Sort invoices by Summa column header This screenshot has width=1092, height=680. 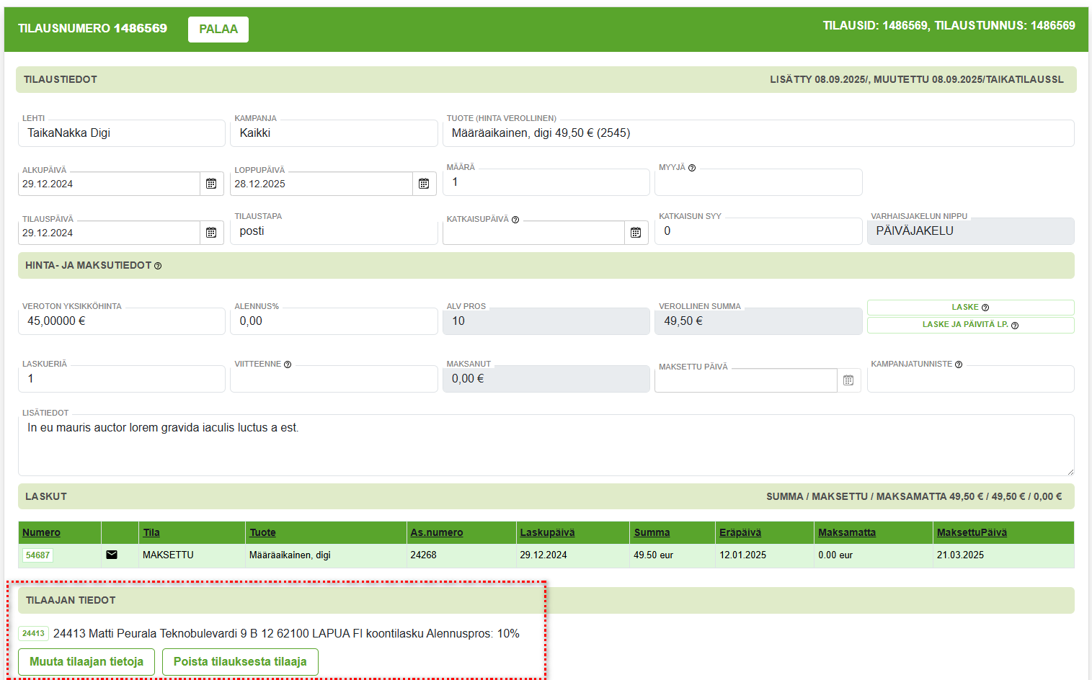[652, 532]
